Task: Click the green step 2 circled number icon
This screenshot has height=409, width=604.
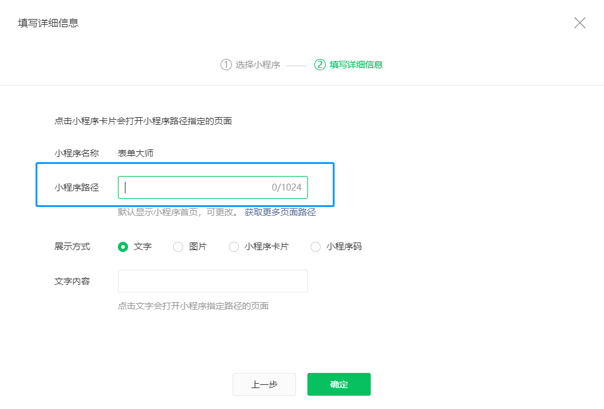Action: [319, 65]
